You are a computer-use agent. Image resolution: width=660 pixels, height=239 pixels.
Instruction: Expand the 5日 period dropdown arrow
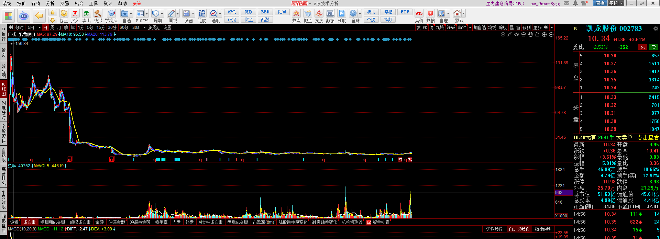40,27
